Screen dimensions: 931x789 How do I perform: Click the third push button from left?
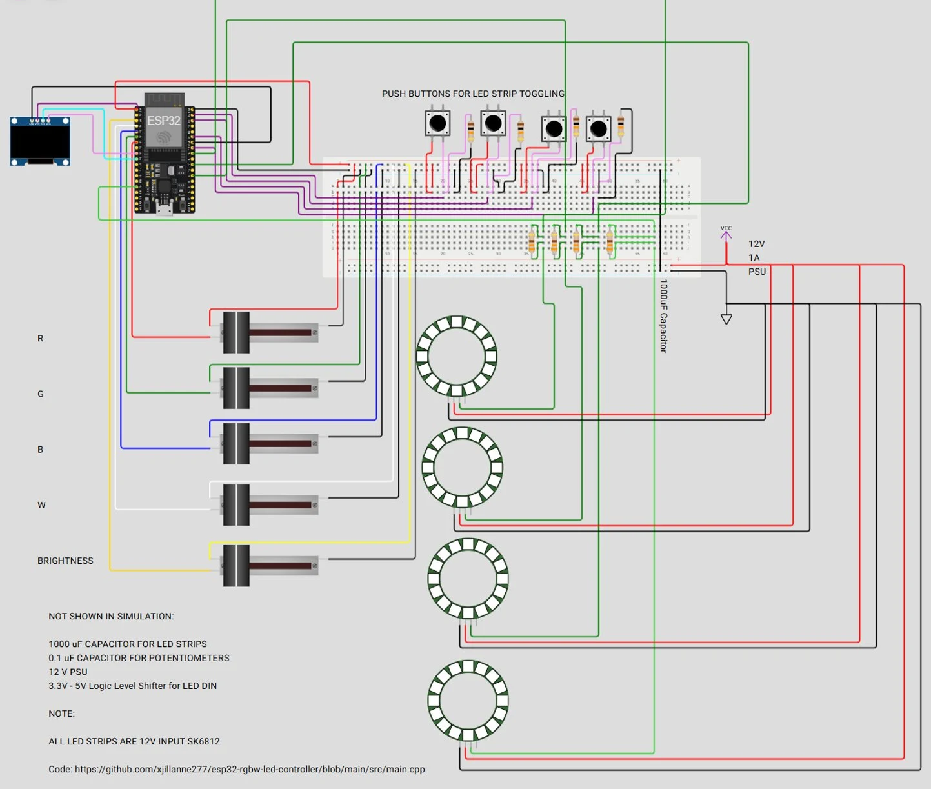click(554, 128)
